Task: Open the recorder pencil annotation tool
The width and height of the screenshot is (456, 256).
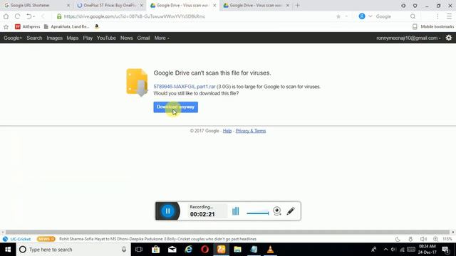Action: click(x=291, y=211)
